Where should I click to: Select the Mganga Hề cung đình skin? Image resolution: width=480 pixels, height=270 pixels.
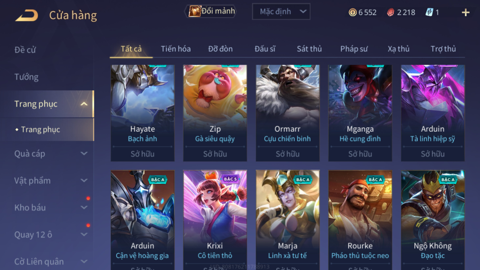360,113
